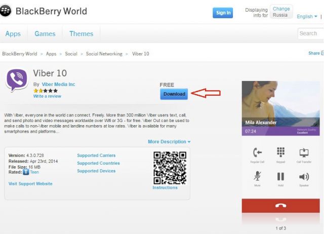This screenshot has width=324, height=234.
Task: Go to Apps breadcrumb
Action: [x=51, y=54]
